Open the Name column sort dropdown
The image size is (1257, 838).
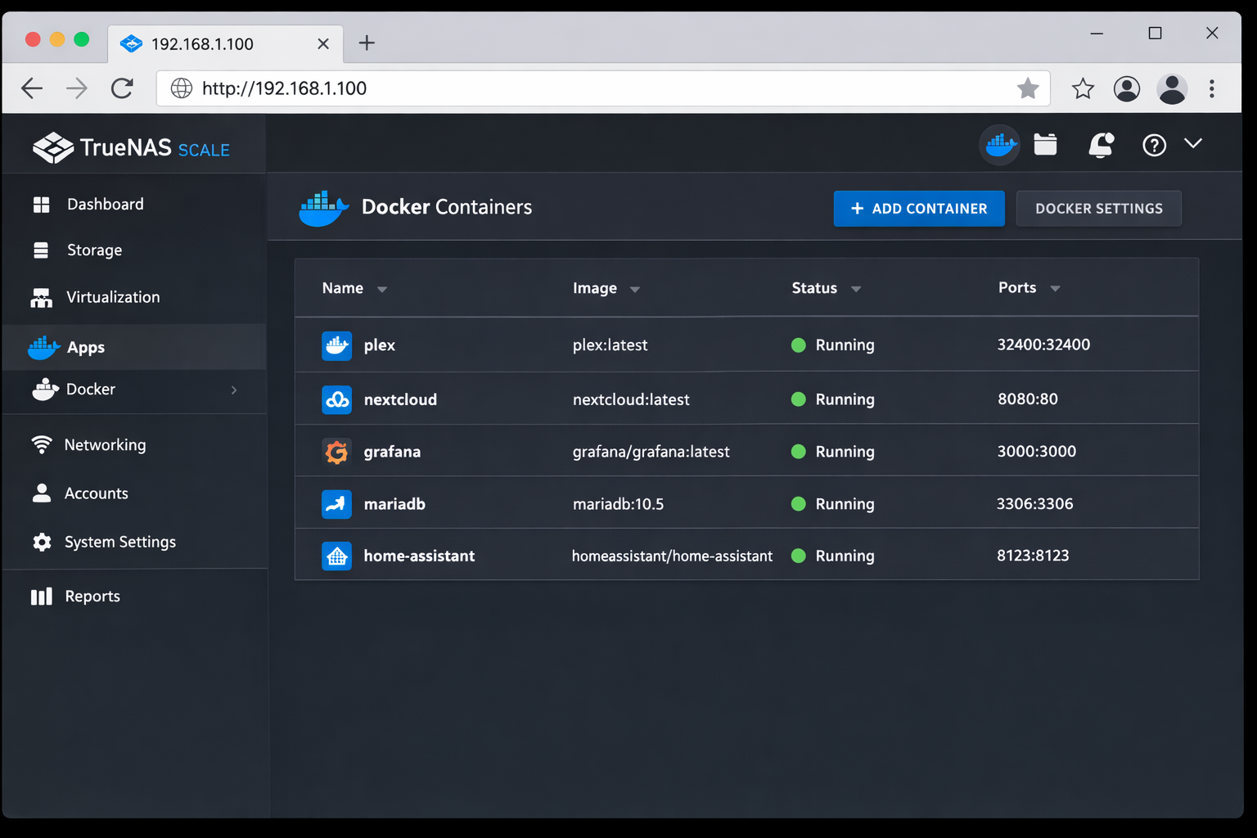pyautogui.click(x=382, y=288)
